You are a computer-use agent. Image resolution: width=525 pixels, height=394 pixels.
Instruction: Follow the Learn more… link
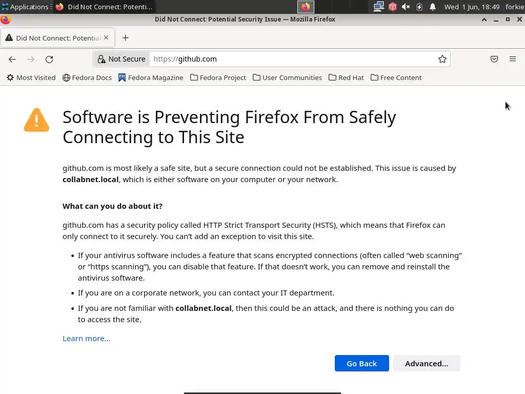(x=86, y=338)
